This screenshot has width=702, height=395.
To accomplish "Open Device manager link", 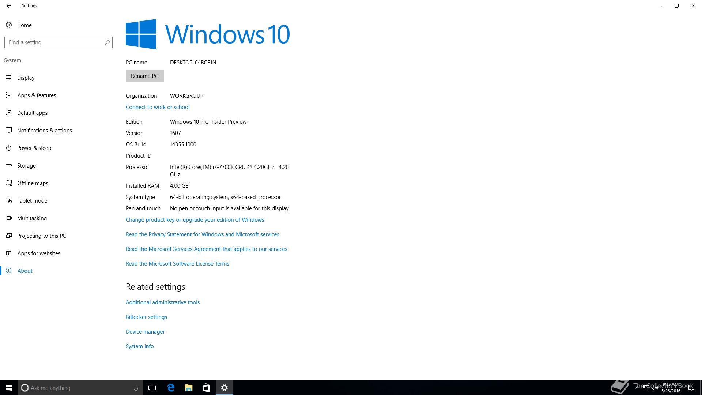I will pyautogui.click(x=145, y=332).
